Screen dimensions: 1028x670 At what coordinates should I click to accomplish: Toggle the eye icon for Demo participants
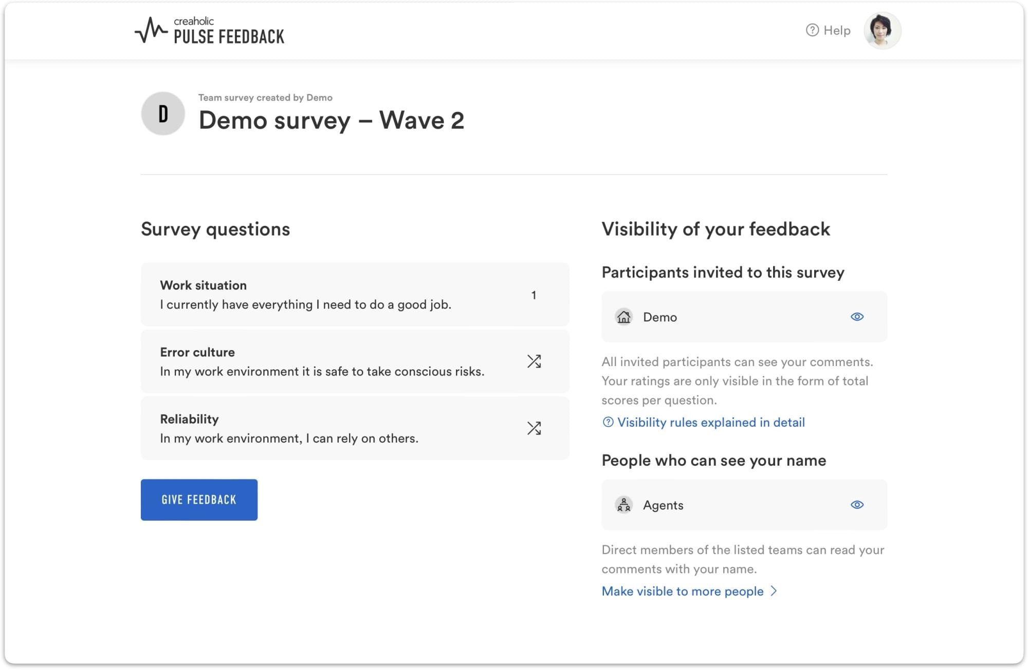[x=857, y=317]
